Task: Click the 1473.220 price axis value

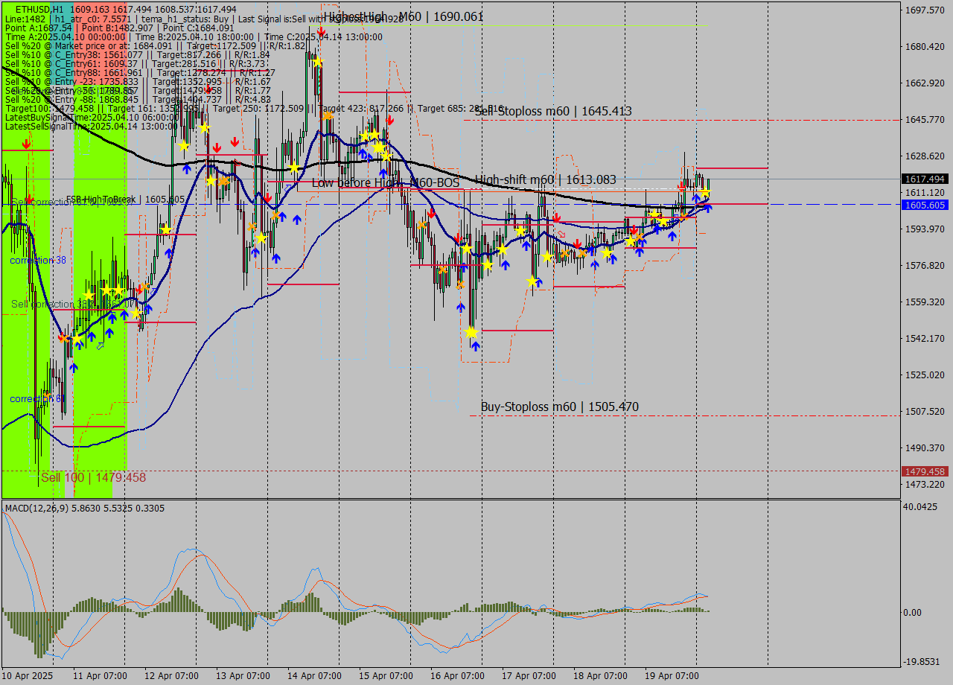Action: 925,484
